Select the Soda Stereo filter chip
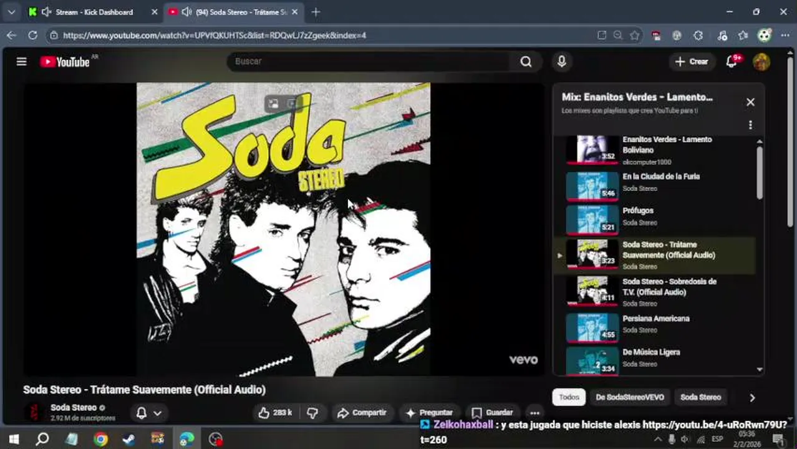The height and width of the screenshot is (449, 797). pos(700,397)
